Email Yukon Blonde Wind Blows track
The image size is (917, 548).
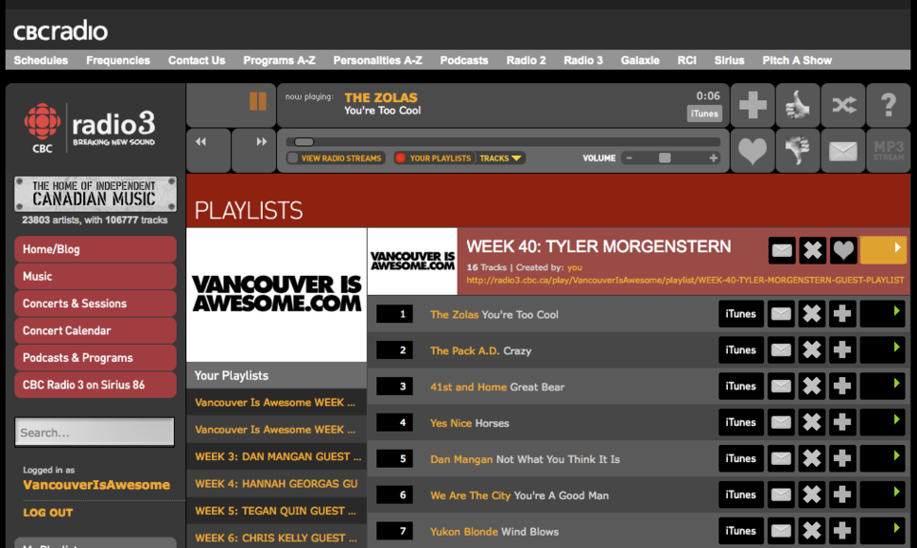tap(780, 532)
